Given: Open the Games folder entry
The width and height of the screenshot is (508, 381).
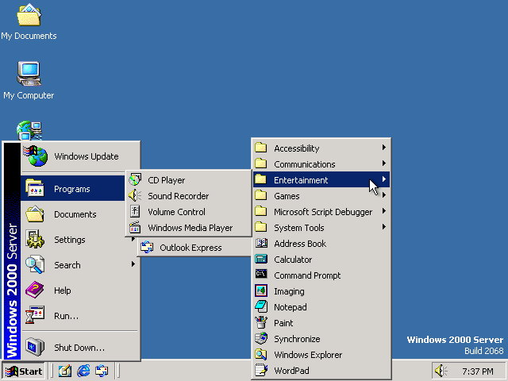Looking at the screenshot, I should [321, 196].
